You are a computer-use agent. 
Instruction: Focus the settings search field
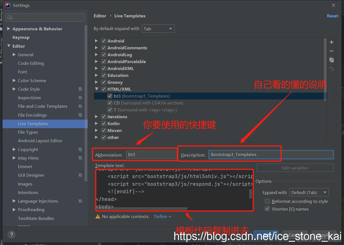point(45,18)
